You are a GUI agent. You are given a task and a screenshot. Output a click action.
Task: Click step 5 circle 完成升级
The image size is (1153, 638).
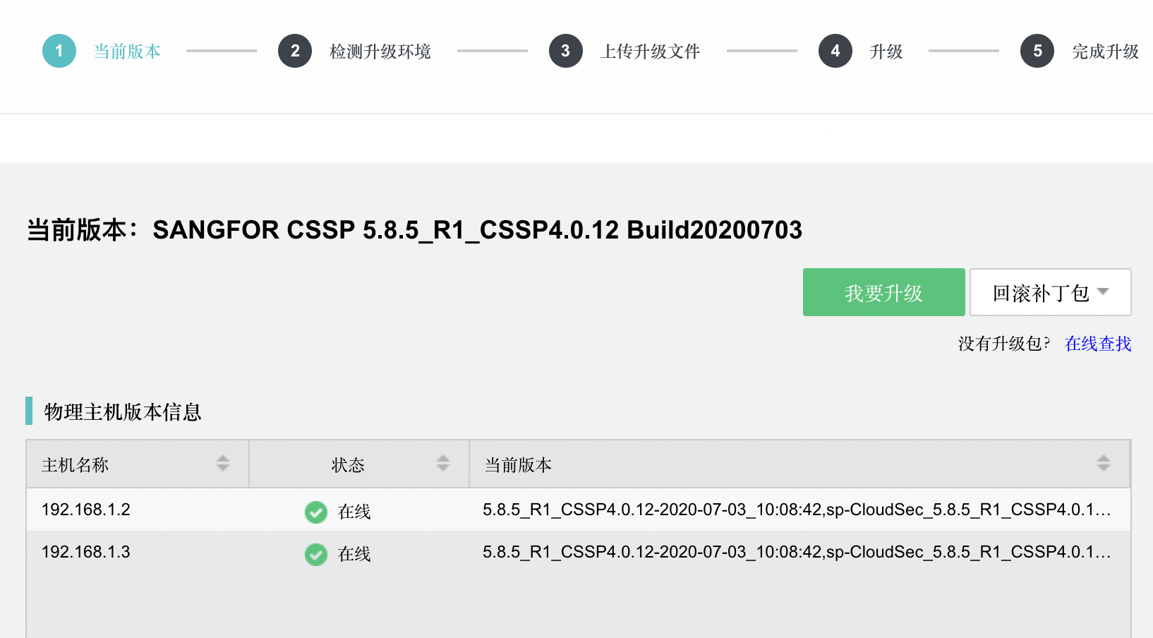(1037, 50)
